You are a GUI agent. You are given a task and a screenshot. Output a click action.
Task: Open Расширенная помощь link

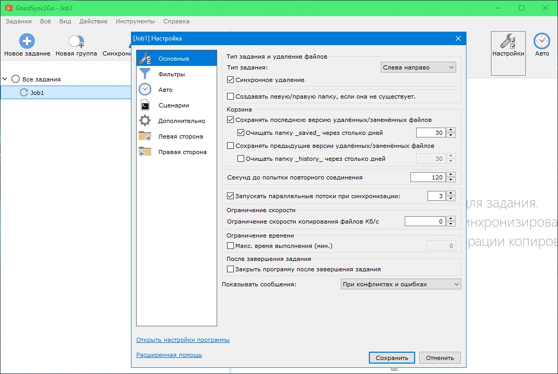point(169,355)
